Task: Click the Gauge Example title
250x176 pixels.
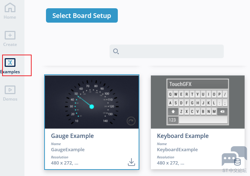Action: [73, 136]
